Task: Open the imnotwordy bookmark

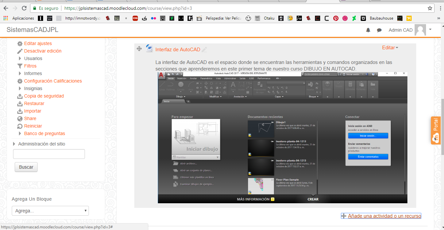Action: [x=79, y=18]
